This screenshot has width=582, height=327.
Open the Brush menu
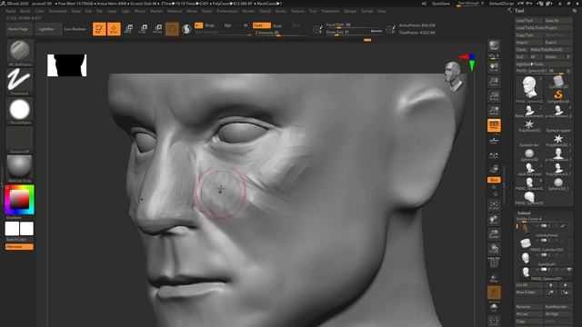click(25, 11)
